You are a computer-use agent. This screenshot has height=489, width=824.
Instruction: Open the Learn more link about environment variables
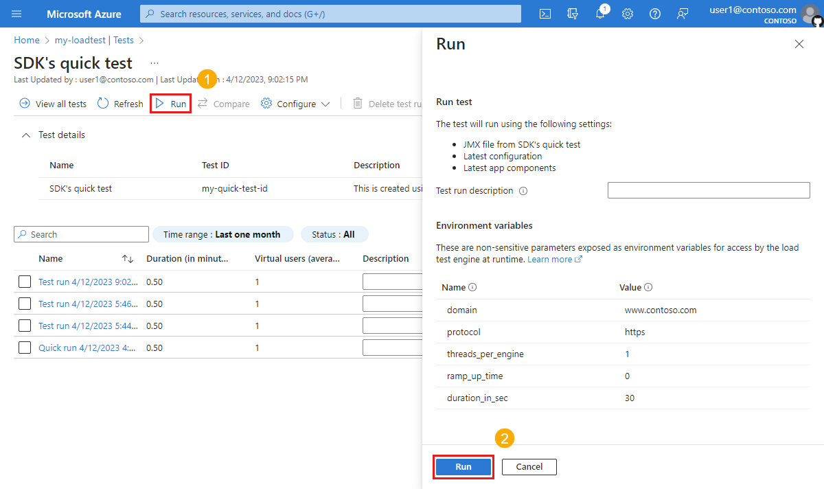click(551, 259)
